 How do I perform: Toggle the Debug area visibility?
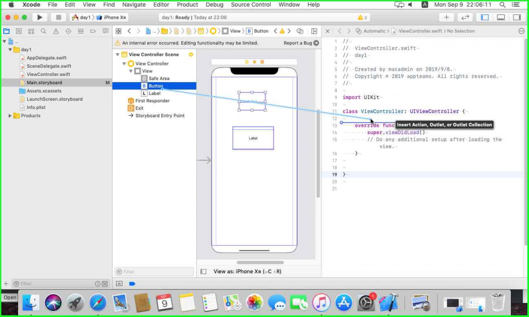coord(501,17)
